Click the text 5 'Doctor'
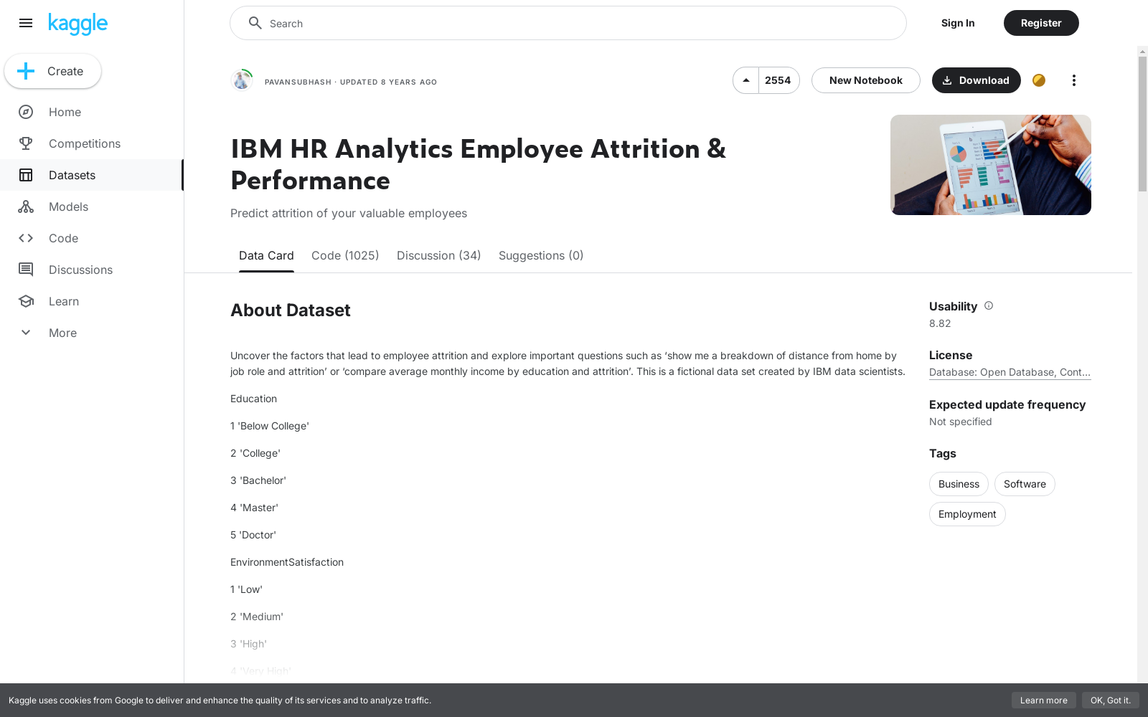1148x717 pixels. pyautogui.click(x=253, y=535)
